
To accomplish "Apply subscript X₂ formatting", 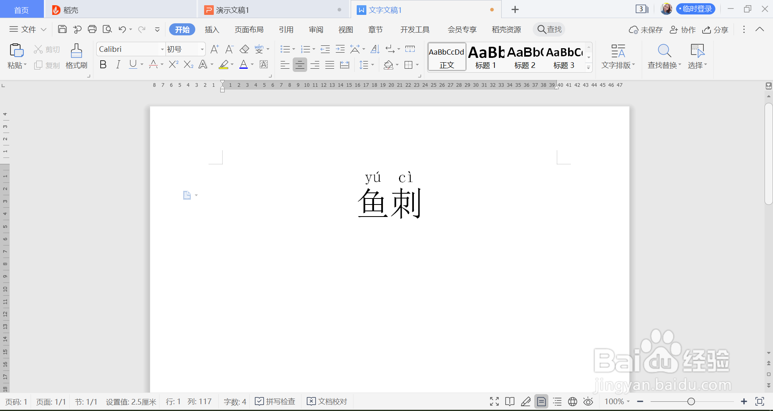I will pos(188,64).
